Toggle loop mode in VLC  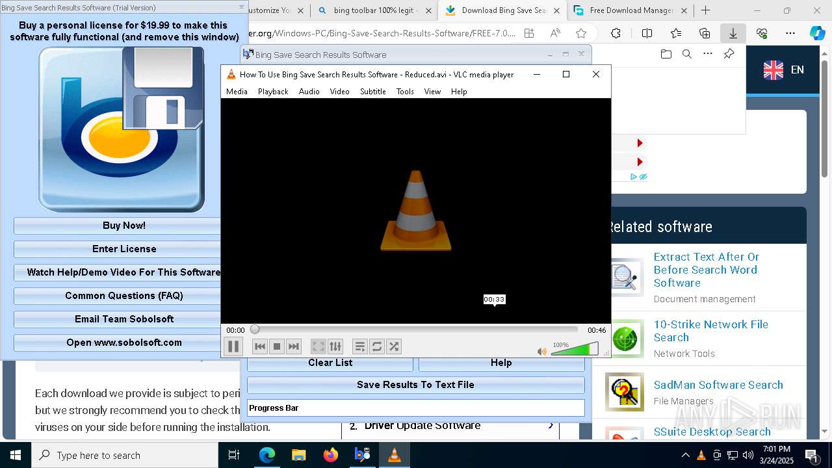[x=377, y=346]
